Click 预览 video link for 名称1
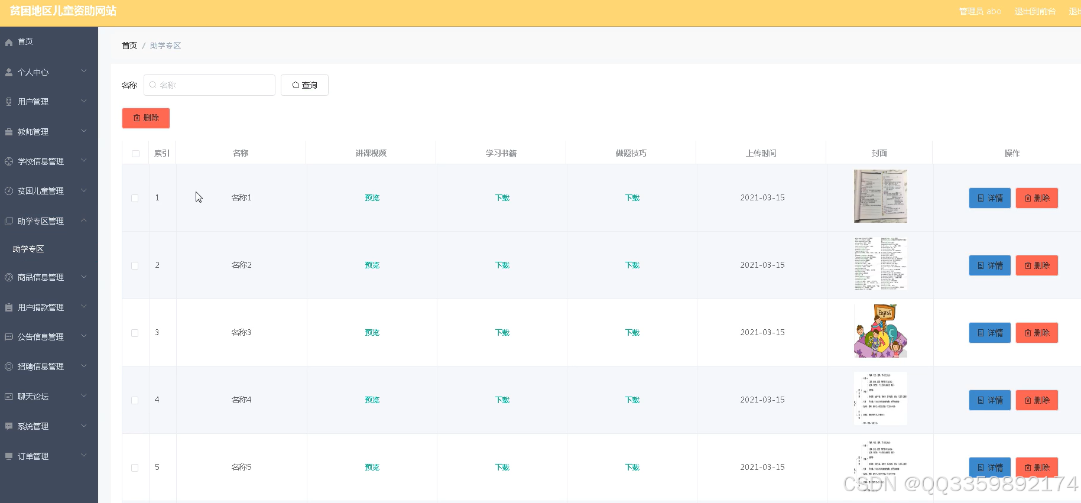 372,198
